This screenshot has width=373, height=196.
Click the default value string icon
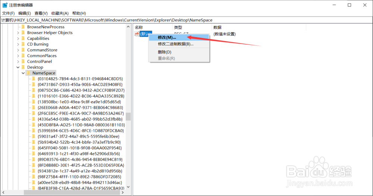pos(137,34)
